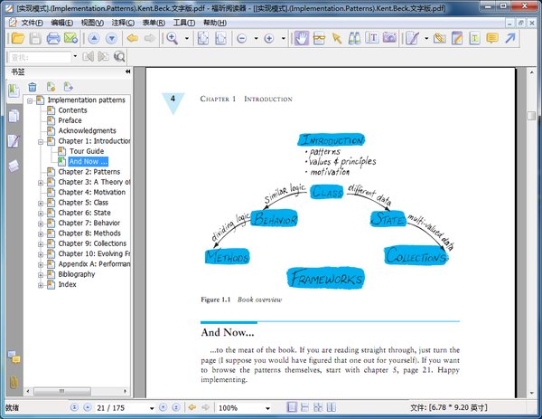Open the 注释 menu
Image resolution: width=542 pixels, height=419 pixels.
coord(123,23)
